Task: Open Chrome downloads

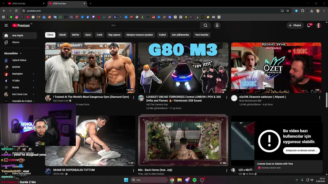Action: point(312,11)
